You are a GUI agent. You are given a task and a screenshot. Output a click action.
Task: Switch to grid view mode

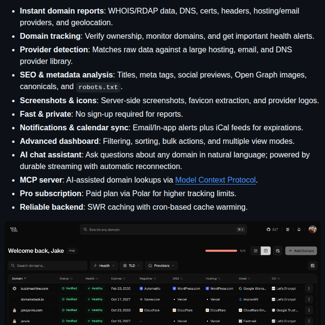tap(256, 251)
